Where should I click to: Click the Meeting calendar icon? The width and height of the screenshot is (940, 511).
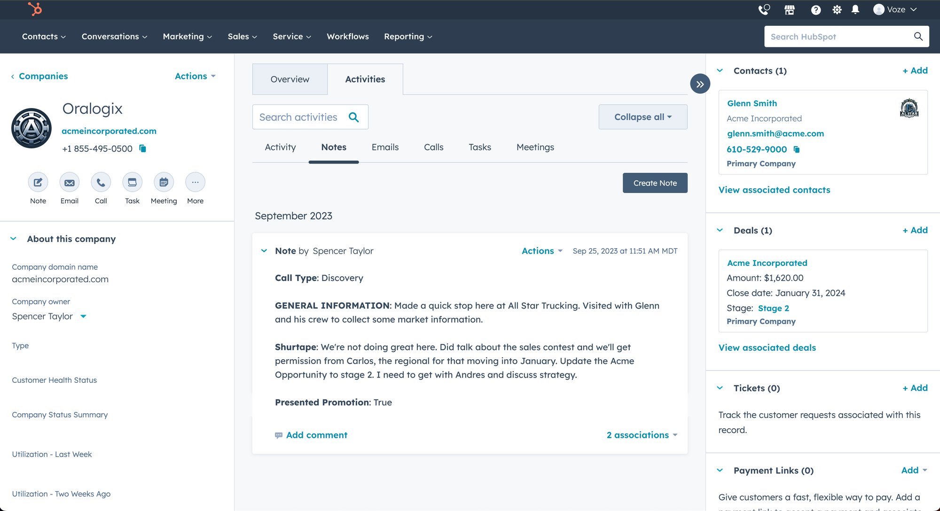[x=164, y=182]
